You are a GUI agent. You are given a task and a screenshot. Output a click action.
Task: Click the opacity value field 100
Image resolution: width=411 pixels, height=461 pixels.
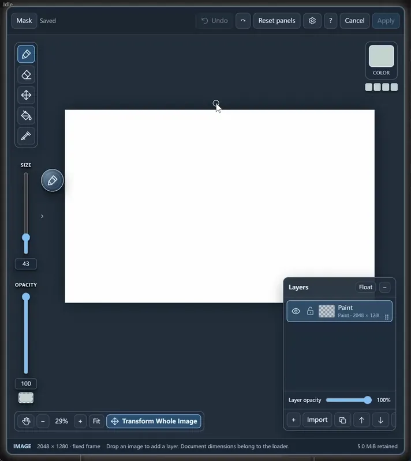(26, 383)
